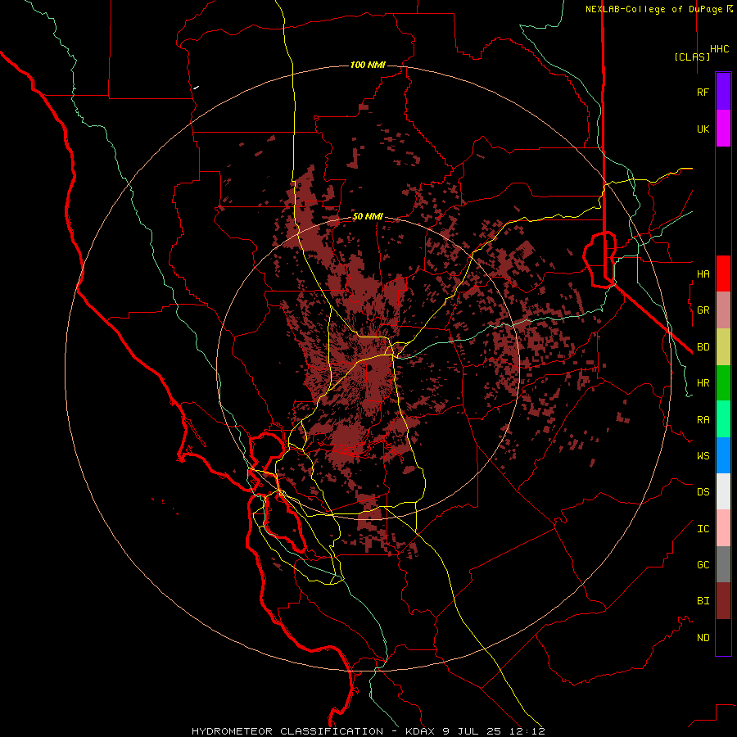This screenshot has height=737, width=737.
Task: Click the GR legend label
Action: click(x=703, y=310)
